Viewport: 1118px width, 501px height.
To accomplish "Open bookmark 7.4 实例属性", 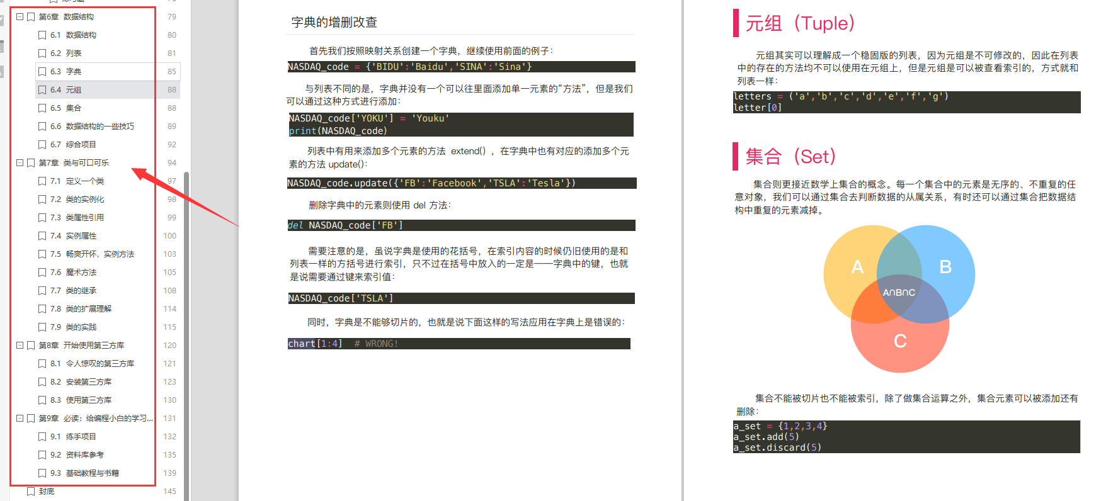I will point(73,236).
